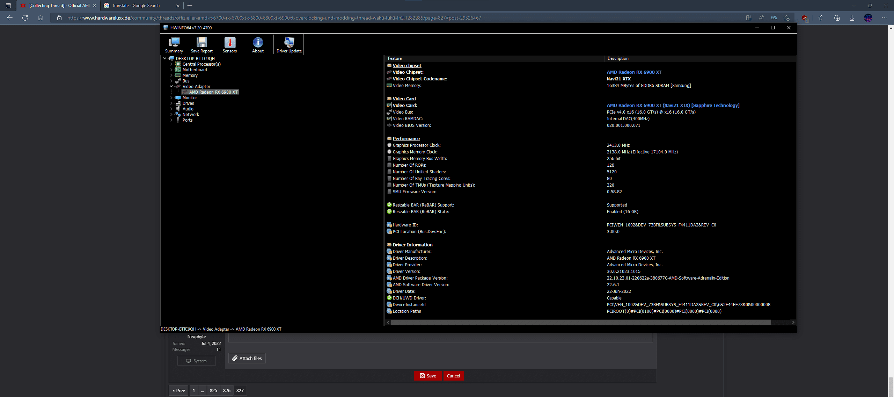Open the AMD Radeon RX 6900 XT chipset link
The image size is (894, 397).
click(634, 72)
